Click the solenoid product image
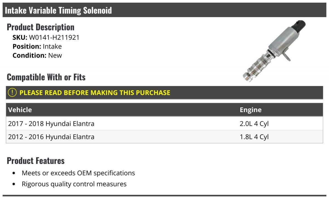Viewport: 329px width, 199px height. coord(274,51)
